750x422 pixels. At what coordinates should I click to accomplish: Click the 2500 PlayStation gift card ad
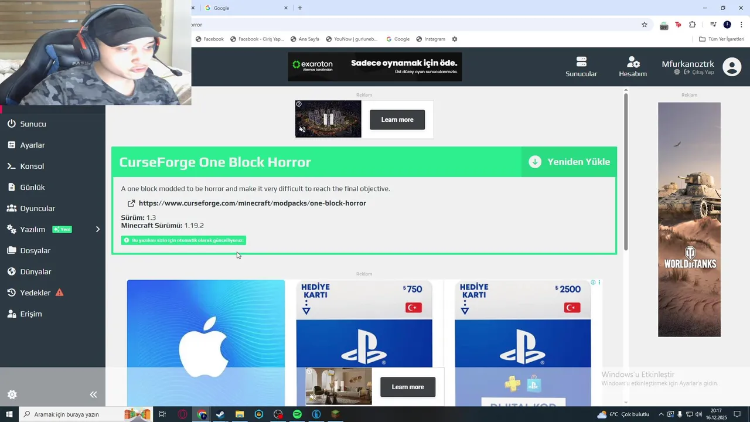point(523,342)
